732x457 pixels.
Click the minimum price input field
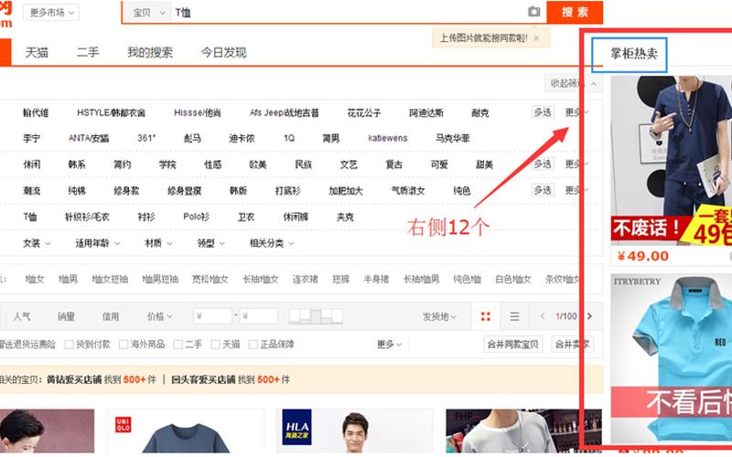pyautogui.click(x=213, y=316)
